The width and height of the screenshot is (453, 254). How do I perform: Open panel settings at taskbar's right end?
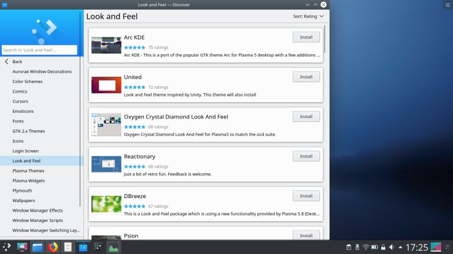point(447,247)
